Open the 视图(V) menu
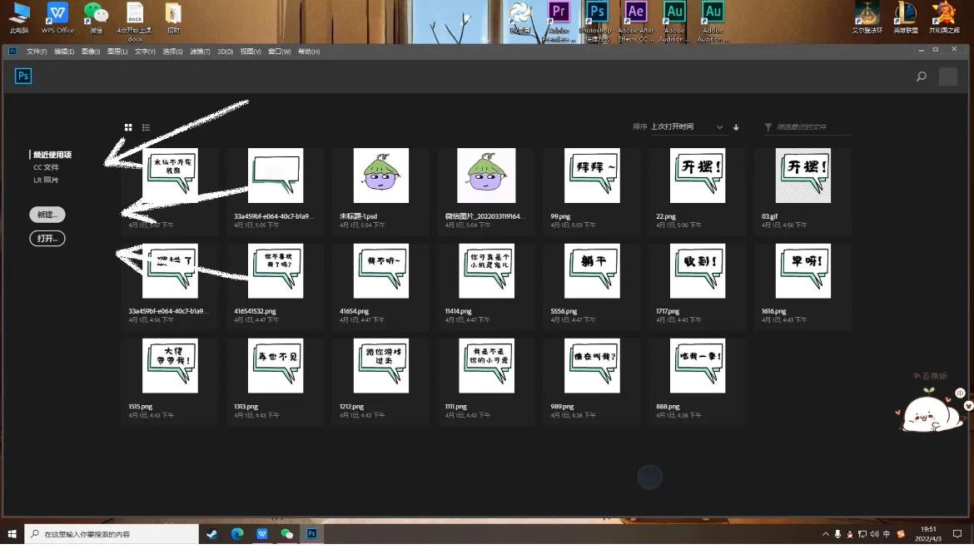 [251, 52]
